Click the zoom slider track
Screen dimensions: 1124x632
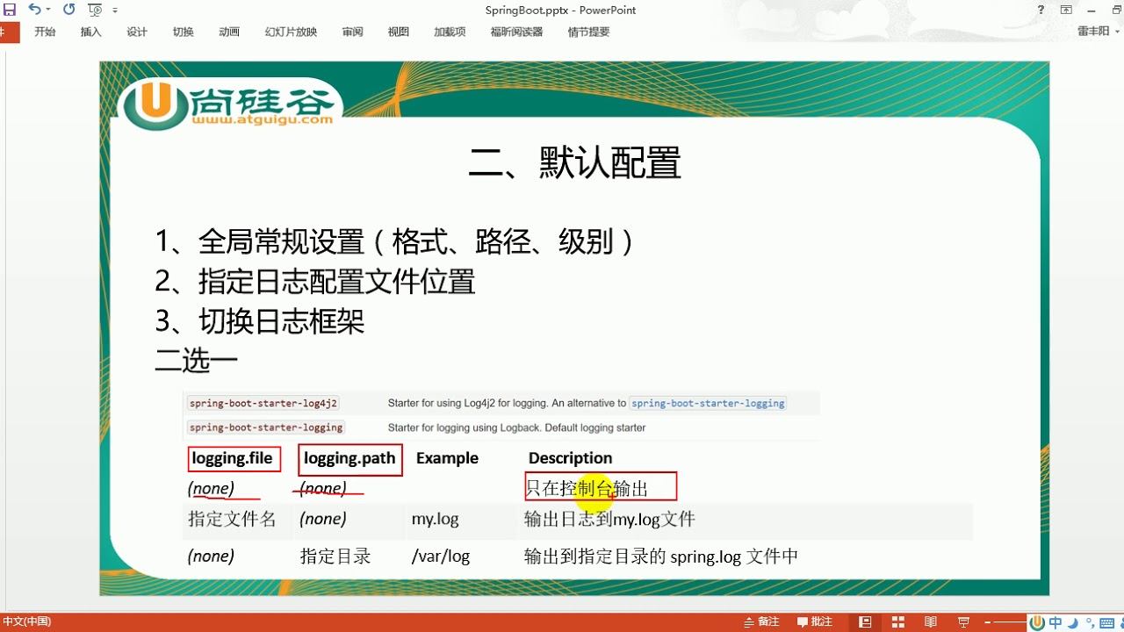1012,621
